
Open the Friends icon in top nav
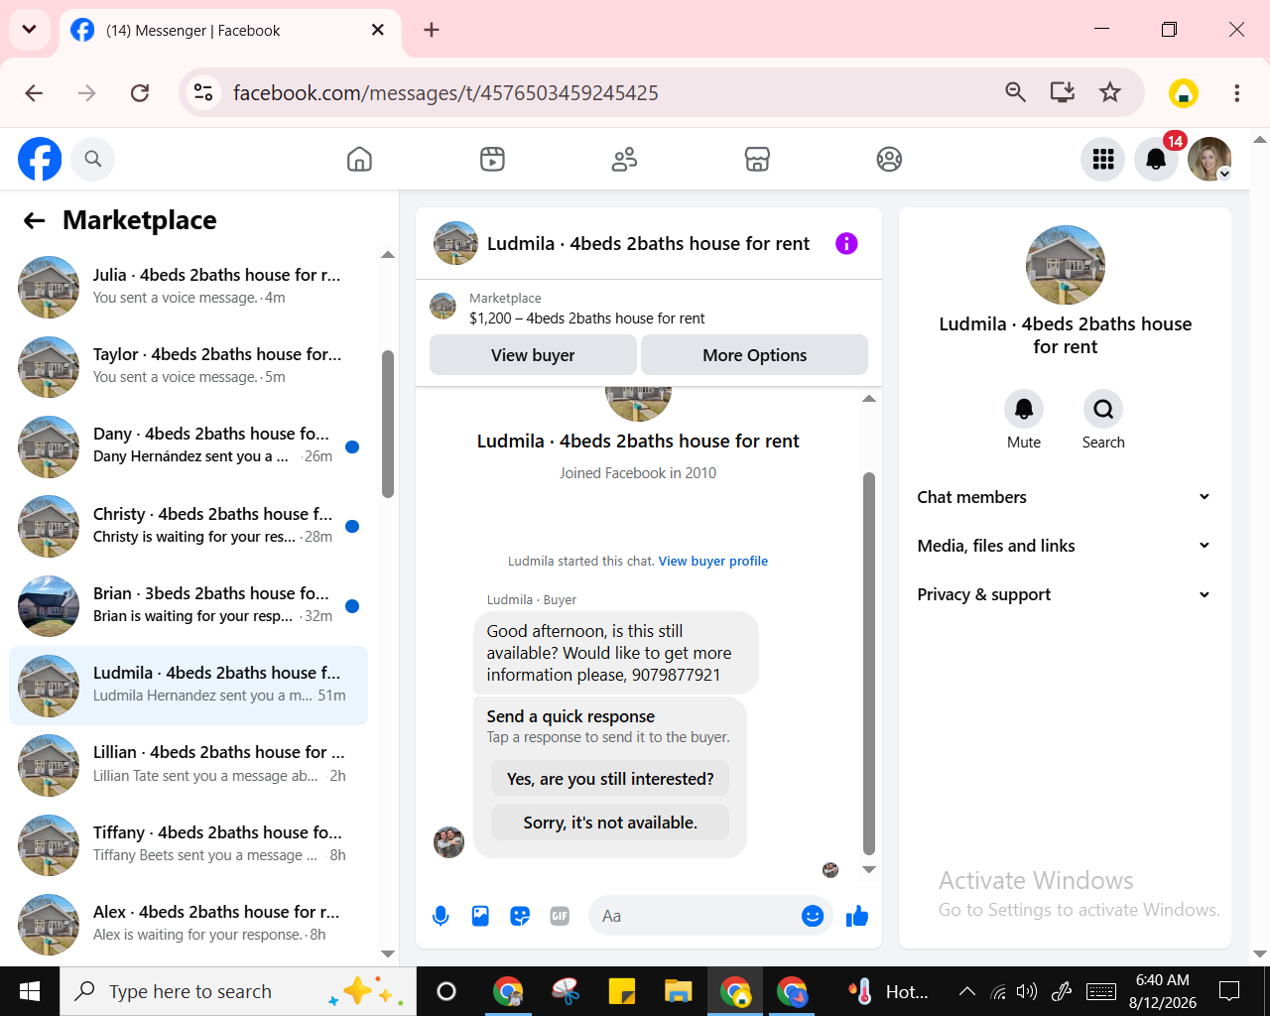coord(624,159)
